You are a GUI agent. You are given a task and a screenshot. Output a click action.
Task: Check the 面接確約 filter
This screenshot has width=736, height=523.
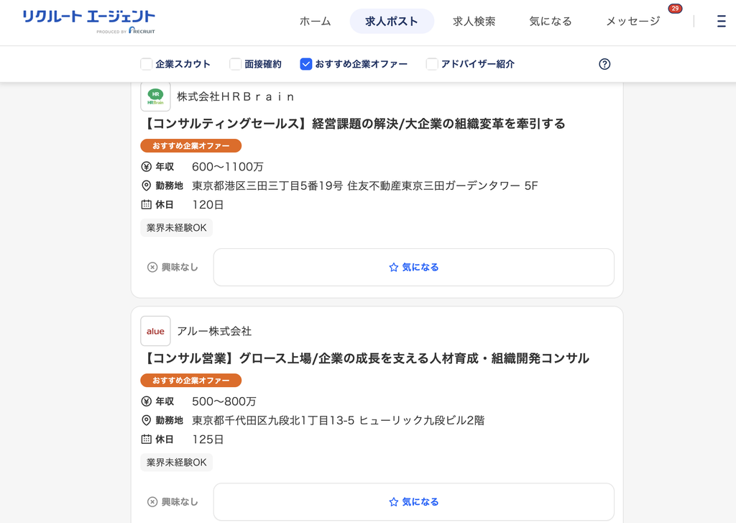point(235,64)
